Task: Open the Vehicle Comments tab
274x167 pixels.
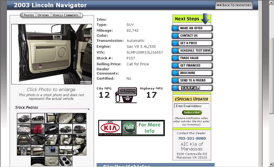Action: coord(66,15)
